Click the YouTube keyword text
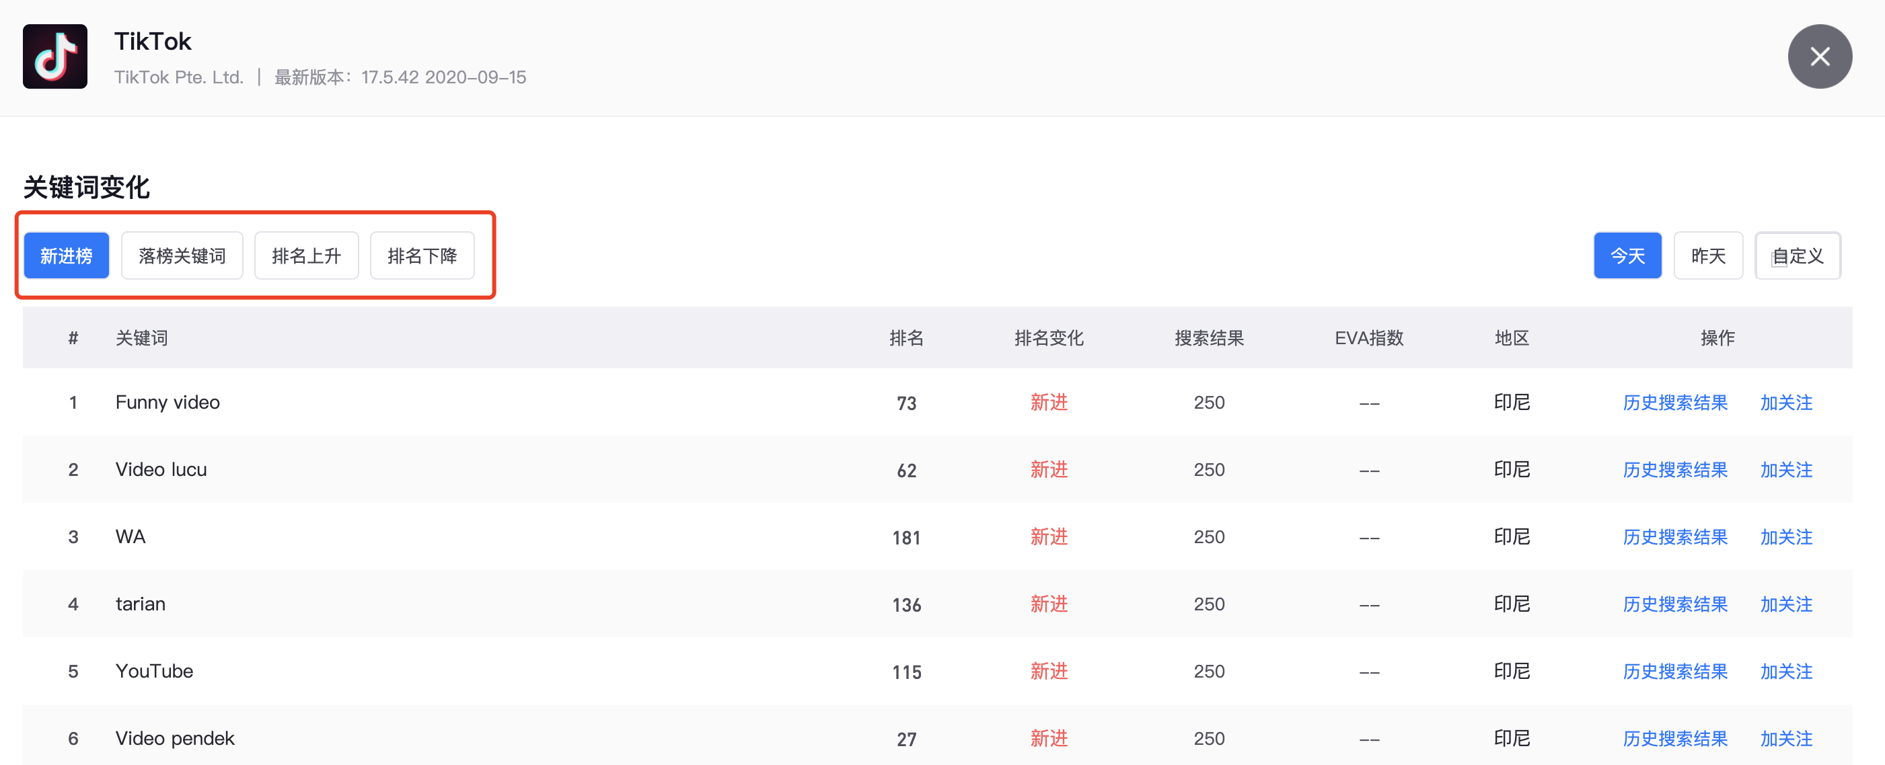 155,672
